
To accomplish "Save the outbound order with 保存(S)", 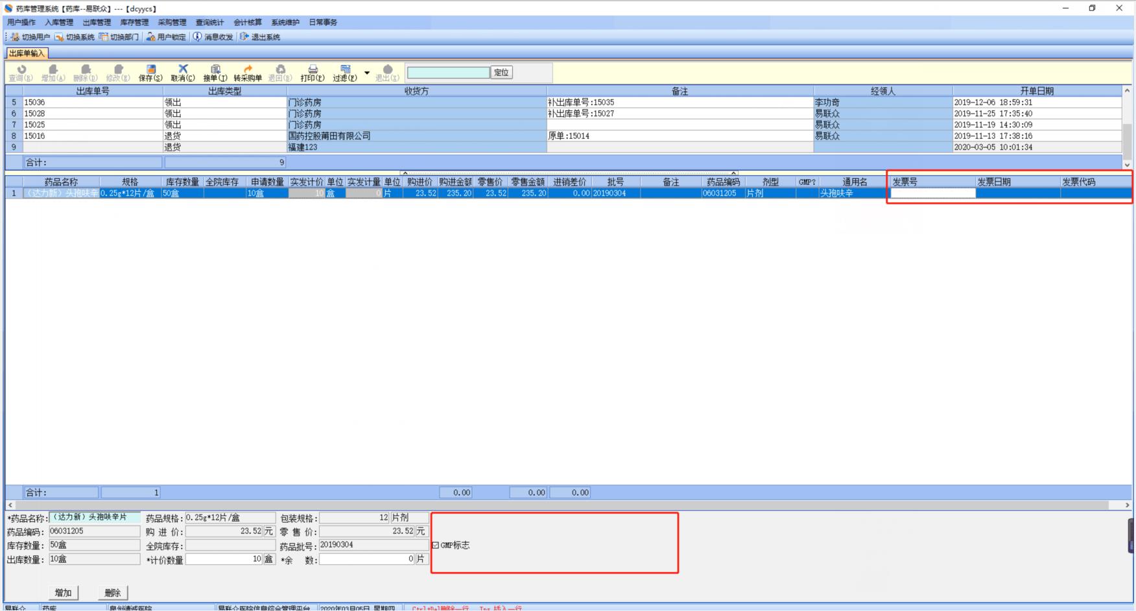I will (150, 73).
